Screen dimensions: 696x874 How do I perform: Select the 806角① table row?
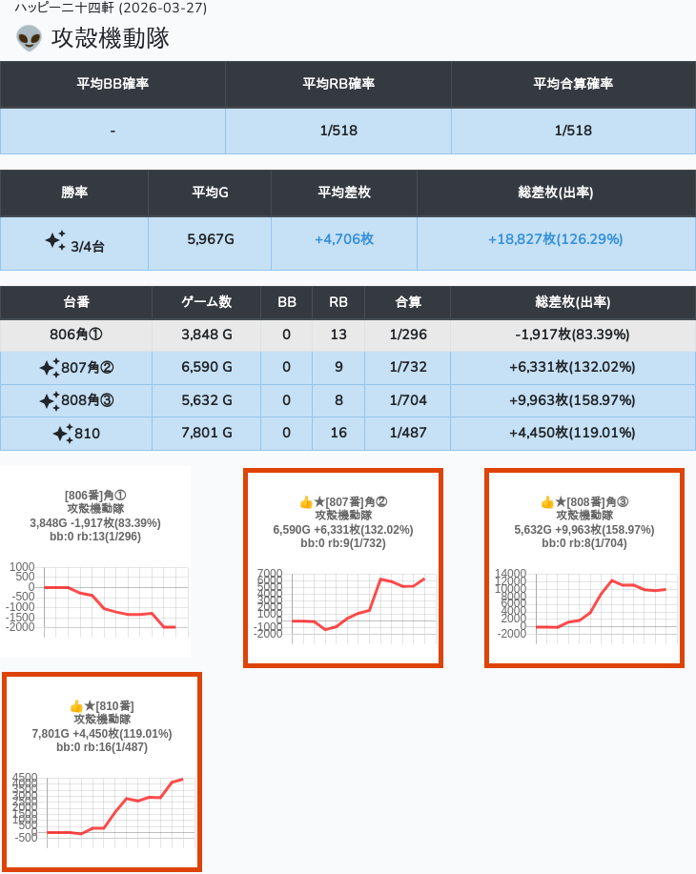(x=348, y=335)
